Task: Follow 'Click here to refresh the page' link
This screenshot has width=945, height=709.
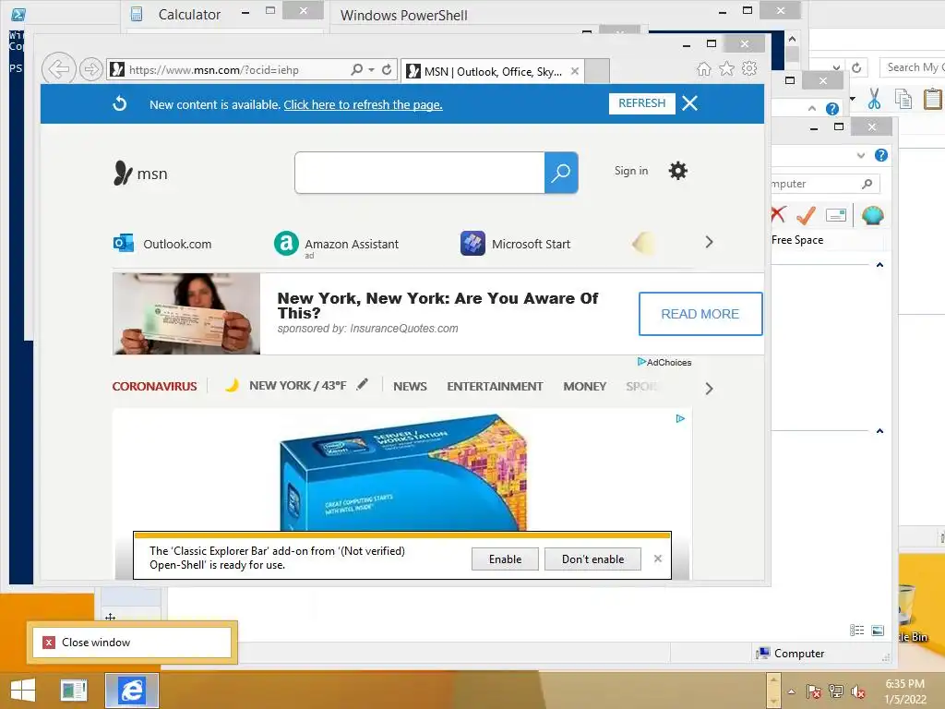Action: (363, 105)
